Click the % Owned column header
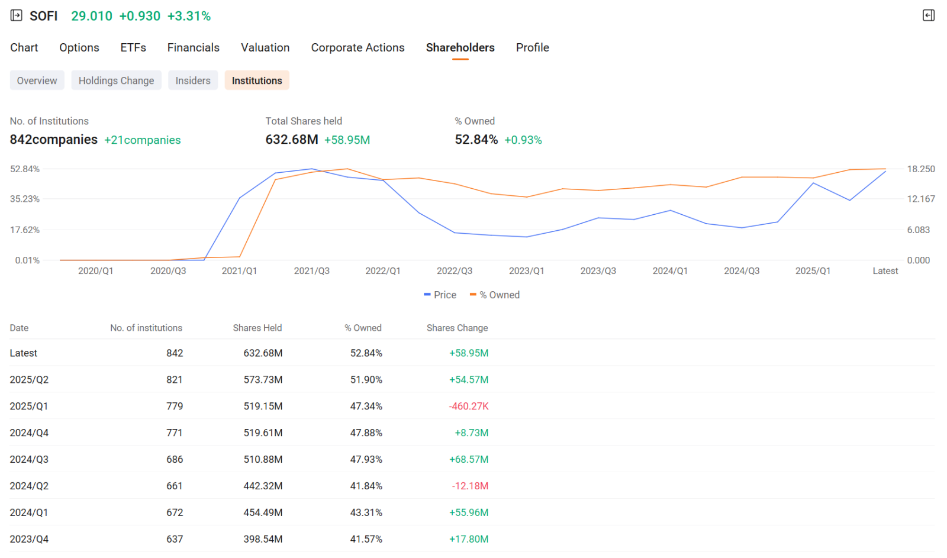 coord(363,328)
